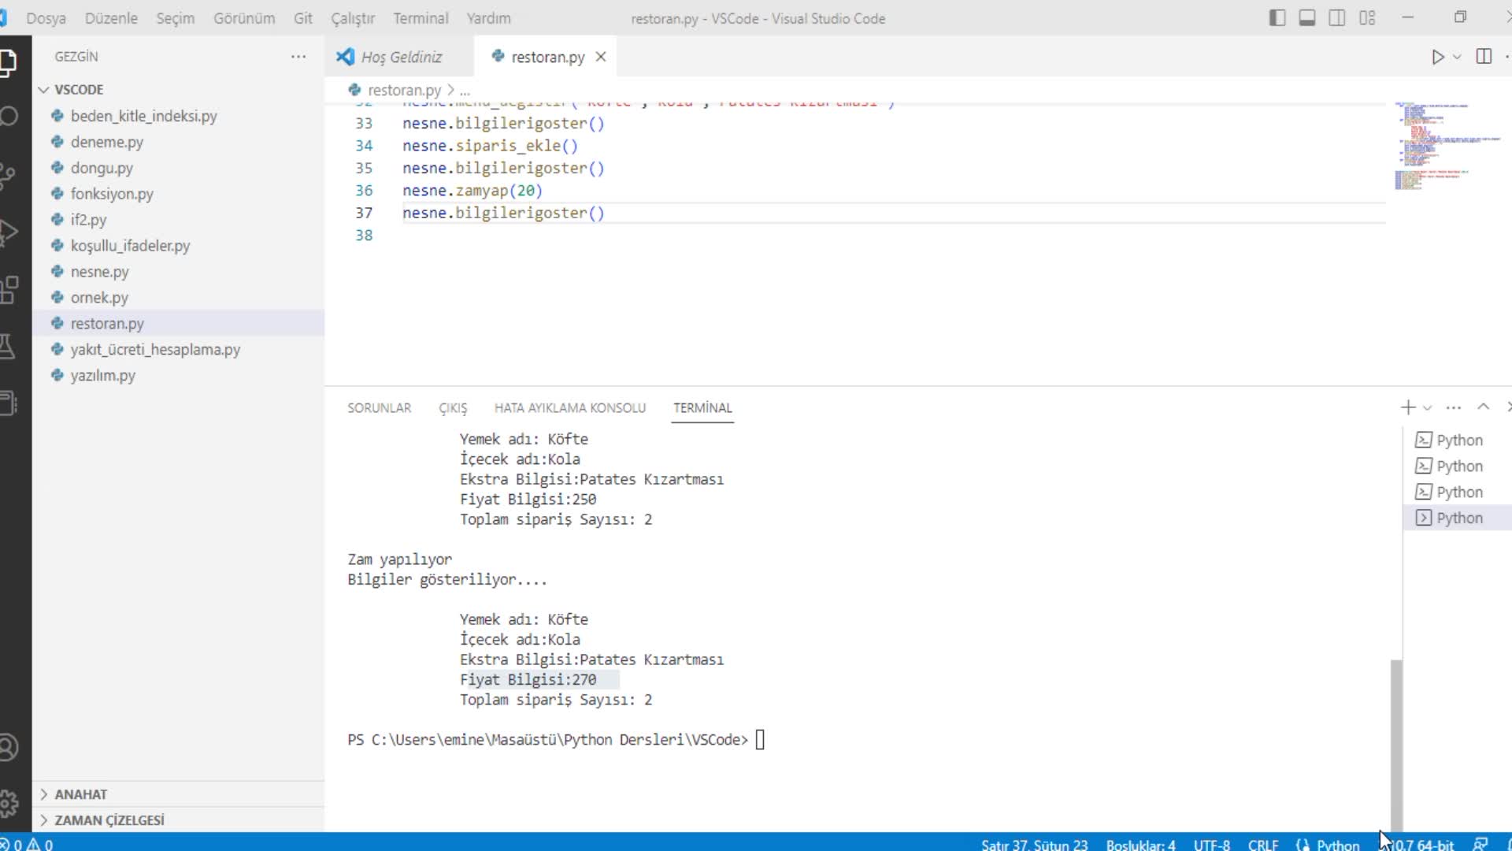
Task: Open the Search view in activity bar
Action: point(8,117)
